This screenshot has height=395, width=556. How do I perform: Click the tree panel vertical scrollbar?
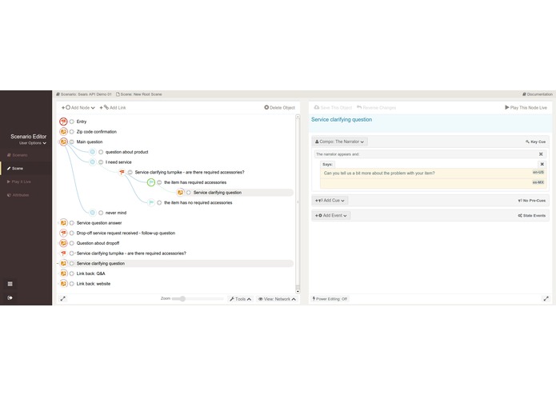298,204
